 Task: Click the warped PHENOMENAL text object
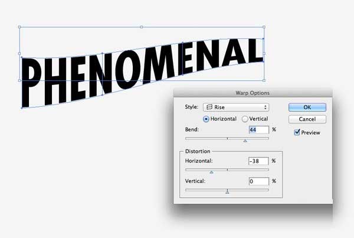142,73
